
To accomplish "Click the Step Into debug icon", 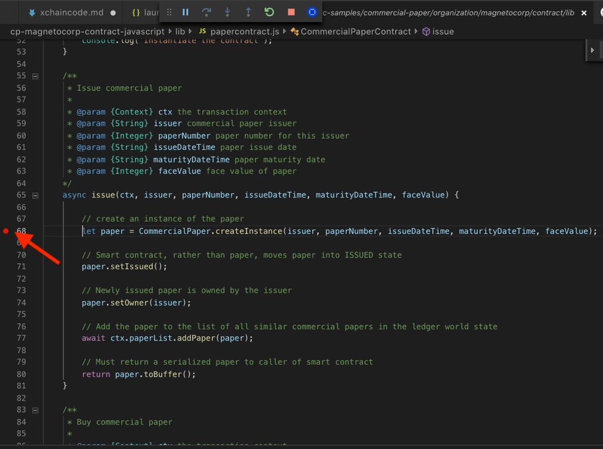I will [227, 12].
